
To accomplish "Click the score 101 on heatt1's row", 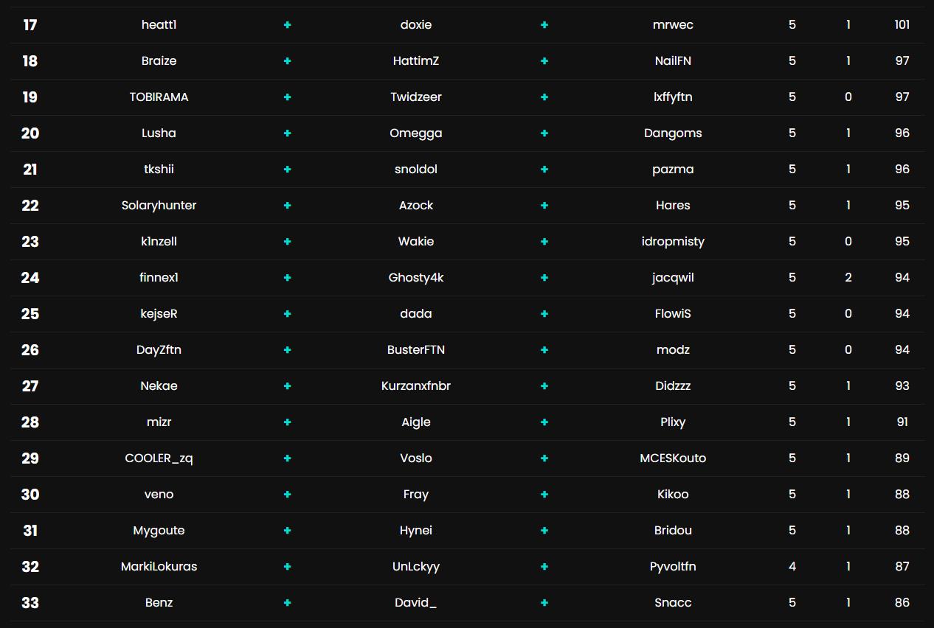I will click(902, 24).
